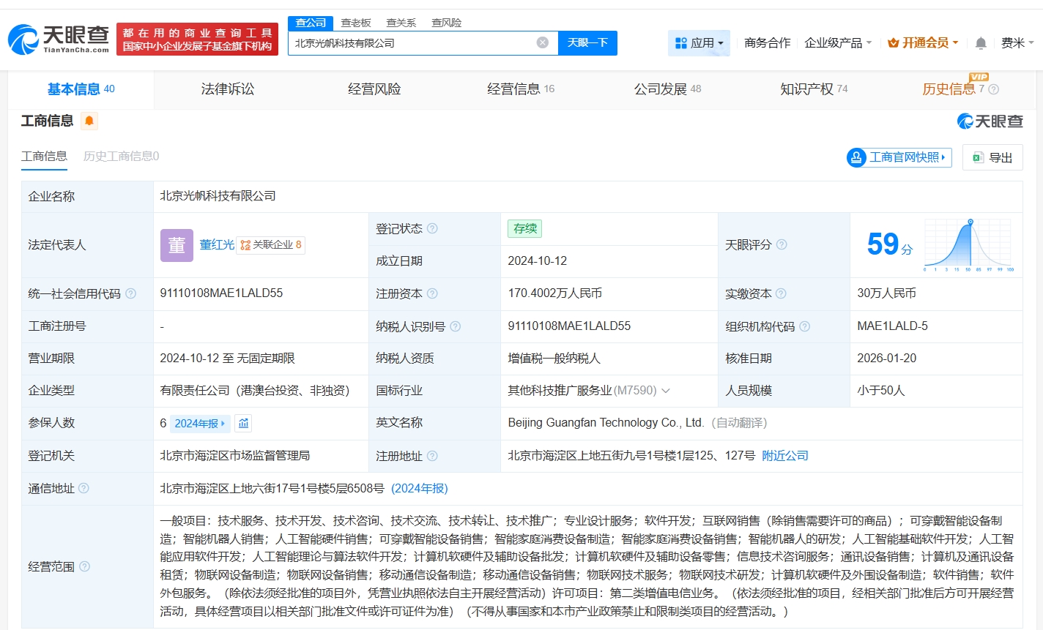The height and width of the screenshot is (630, 1043).
Task: Open the 开通会员 membership dropdown
Action: pos(923,43)
